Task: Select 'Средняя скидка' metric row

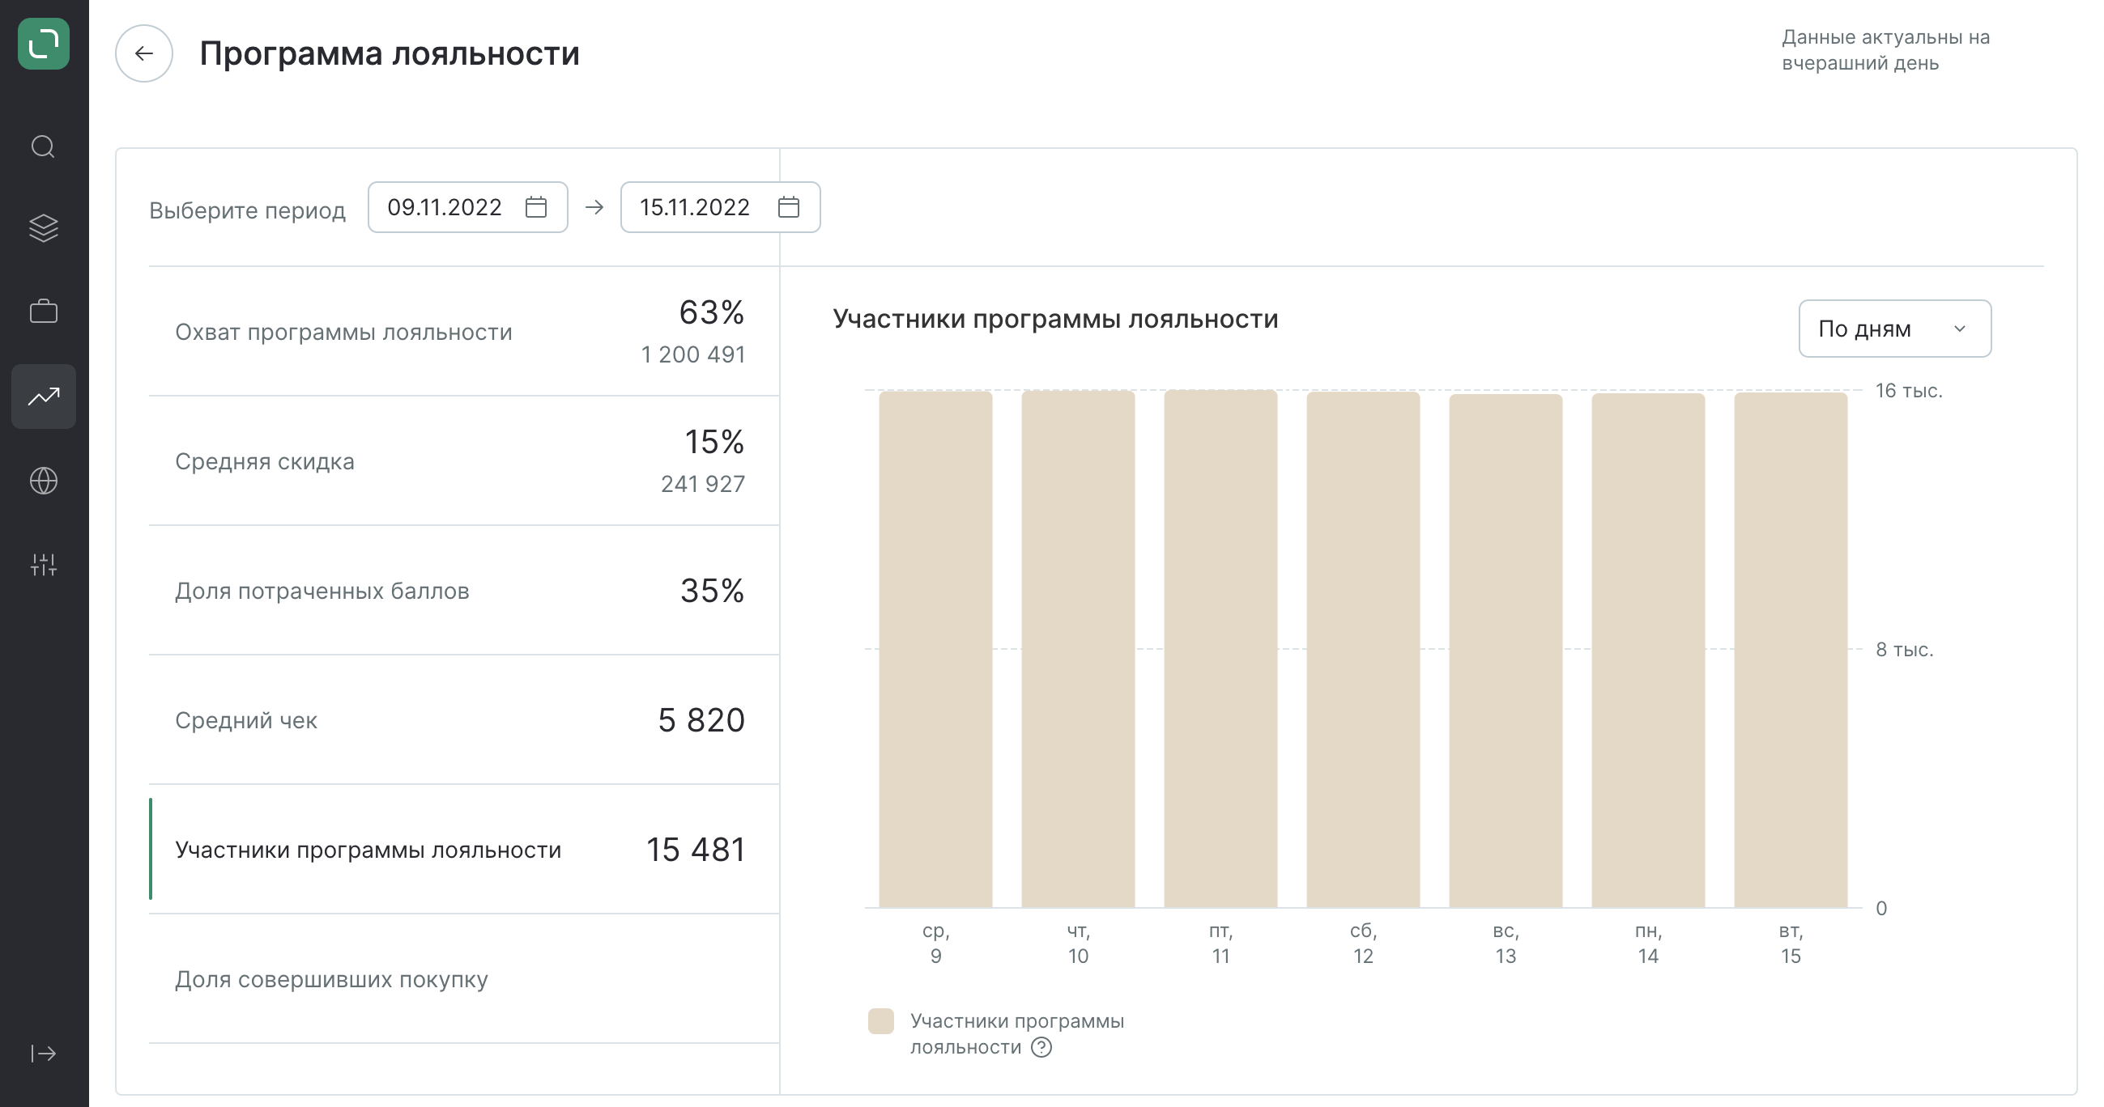Action: click(x=463, y=461)
